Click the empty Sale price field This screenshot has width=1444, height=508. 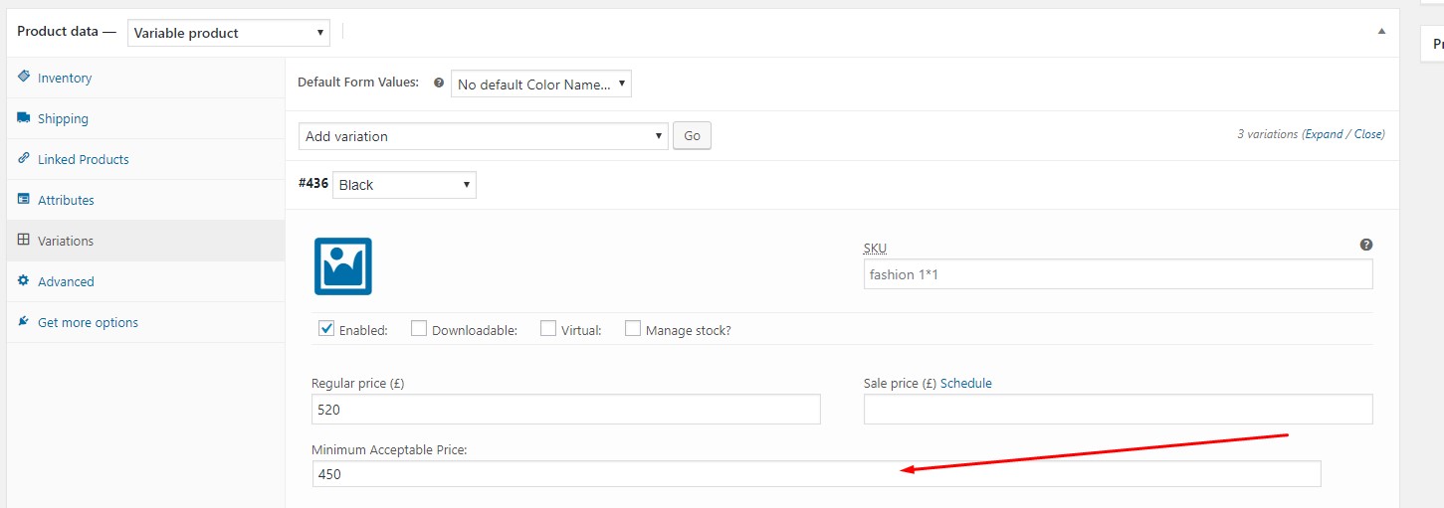[1118, 410]
